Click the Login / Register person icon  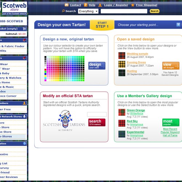[100, 5]
